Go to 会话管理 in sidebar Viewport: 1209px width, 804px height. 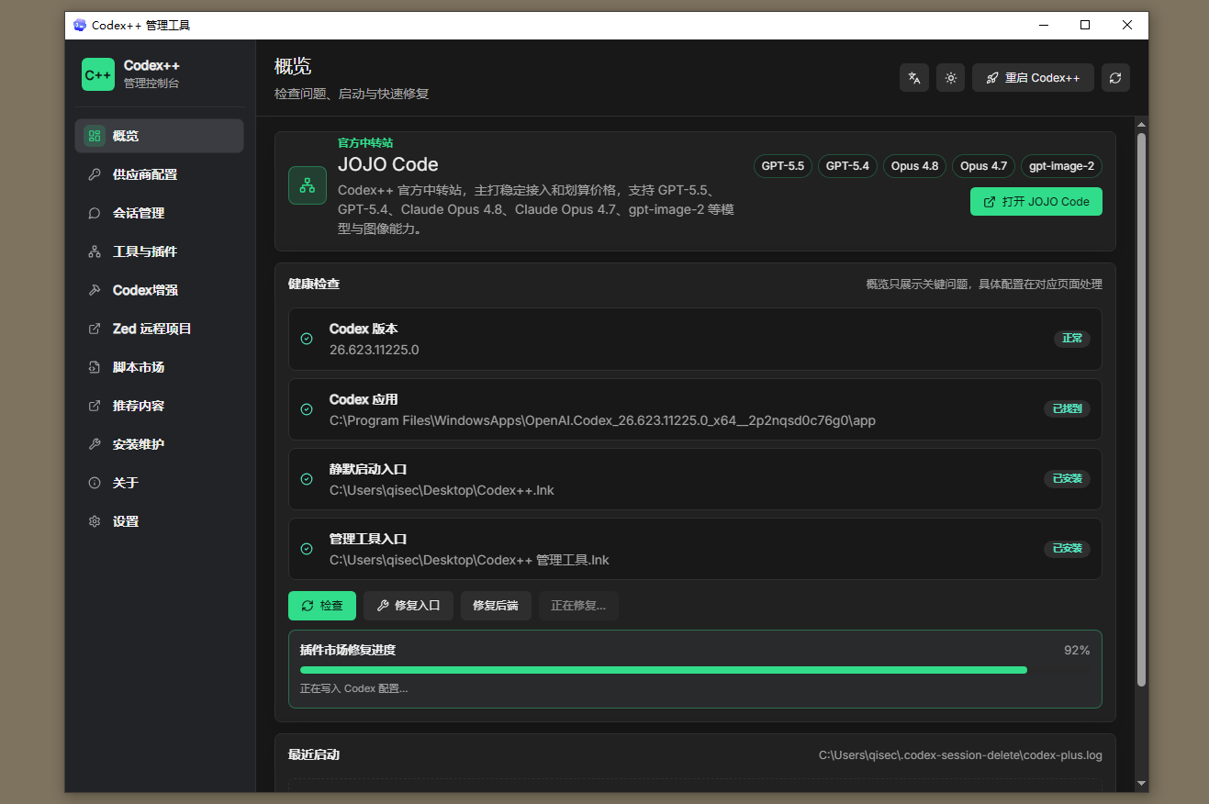pyautogui.click(x=159, y=213)
